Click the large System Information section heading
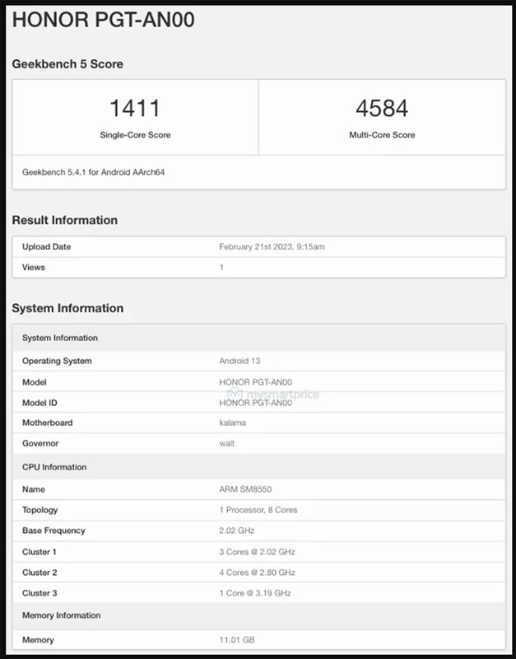This screenshot has height=659, width=516. click(x=67, y=308)
